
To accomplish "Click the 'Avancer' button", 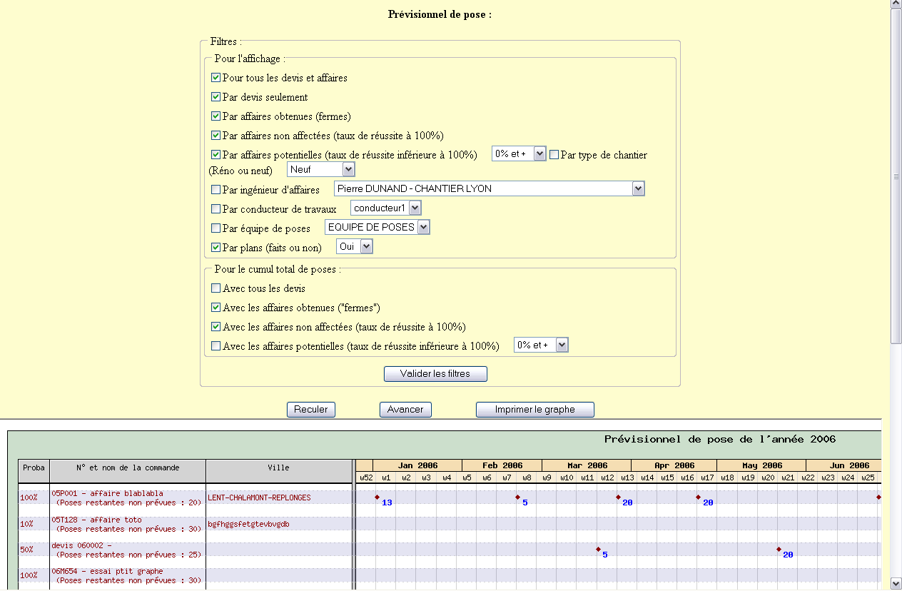I will [405, 410].
